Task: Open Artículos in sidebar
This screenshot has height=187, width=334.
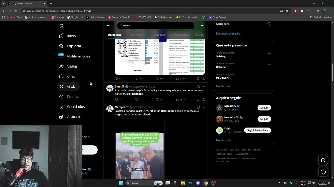Action: [70, 117]
